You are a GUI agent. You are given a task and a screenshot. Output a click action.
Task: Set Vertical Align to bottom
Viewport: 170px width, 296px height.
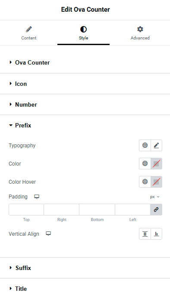(156, 234)
